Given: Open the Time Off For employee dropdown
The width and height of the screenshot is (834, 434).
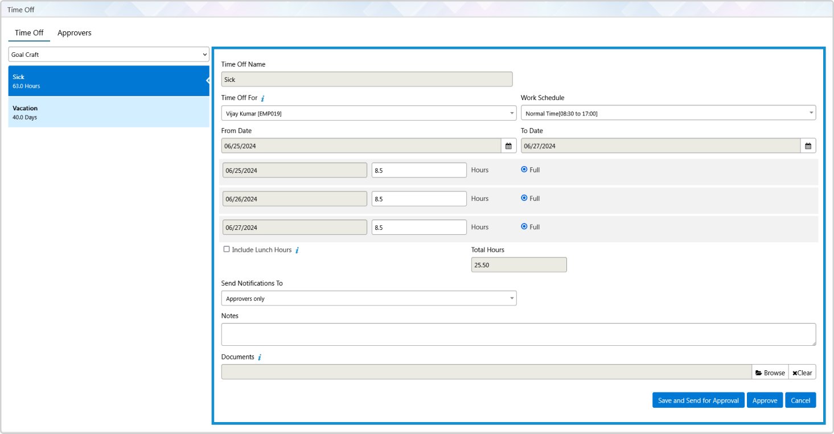Looking at the screenshot, I should [x=368, y=113].
